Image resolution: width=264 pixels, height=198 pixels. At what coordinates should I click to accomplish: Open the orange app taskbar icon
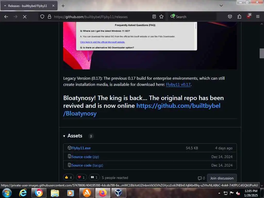[x=87, y=193]
